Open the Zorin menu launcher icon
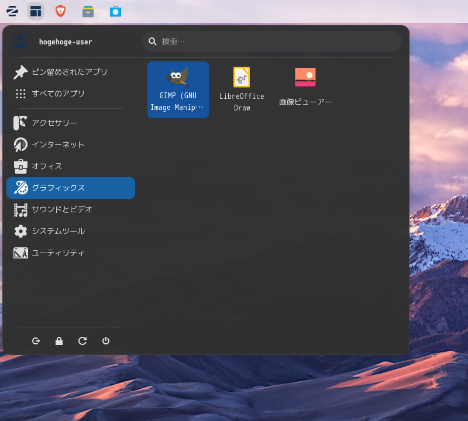This screenshot has height=421, width=468. coord(12,11)
